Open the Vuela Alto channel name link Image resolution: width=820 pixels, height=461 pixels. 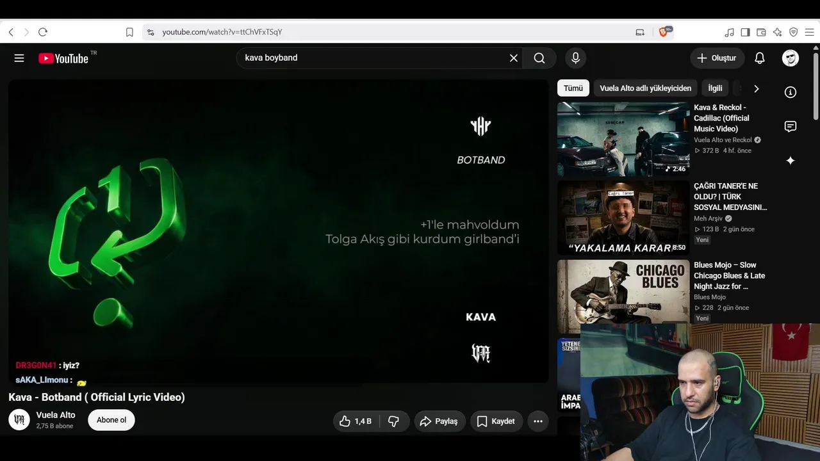pyautogui.click(x=56, y=415)
